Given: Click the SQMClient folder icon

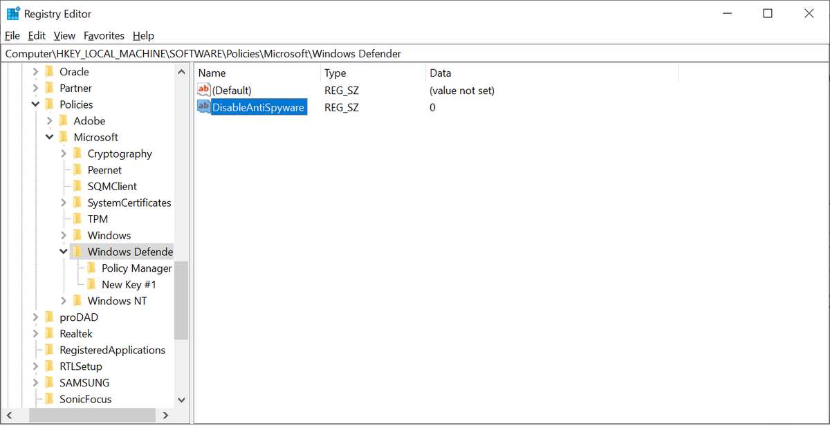Looking at the screenshot, I should click(77, 186).
